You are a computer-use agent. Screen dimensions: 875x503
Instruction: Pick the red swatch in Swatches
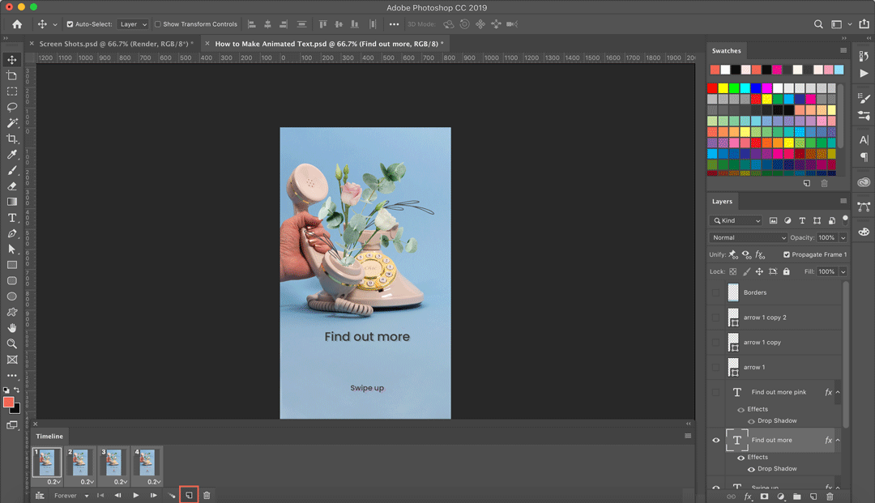click(712, 88)
